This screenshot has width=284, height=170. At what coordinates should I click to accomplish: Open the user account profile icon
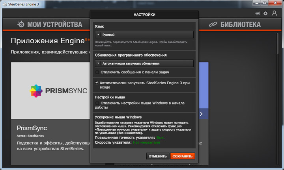pyautogui.click(x=274, y=13)
